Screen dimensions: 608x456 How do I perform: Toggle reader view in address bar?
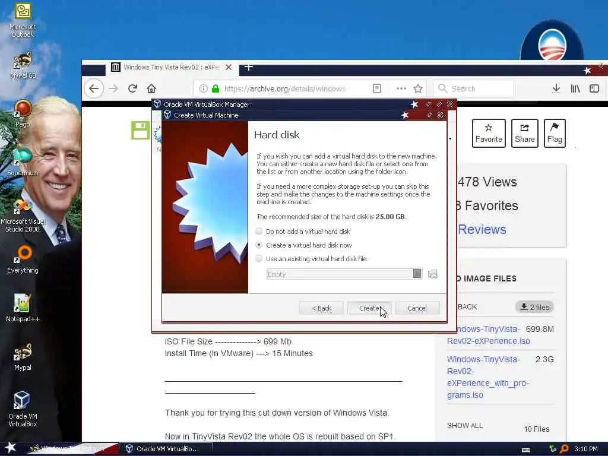(377, 88)
